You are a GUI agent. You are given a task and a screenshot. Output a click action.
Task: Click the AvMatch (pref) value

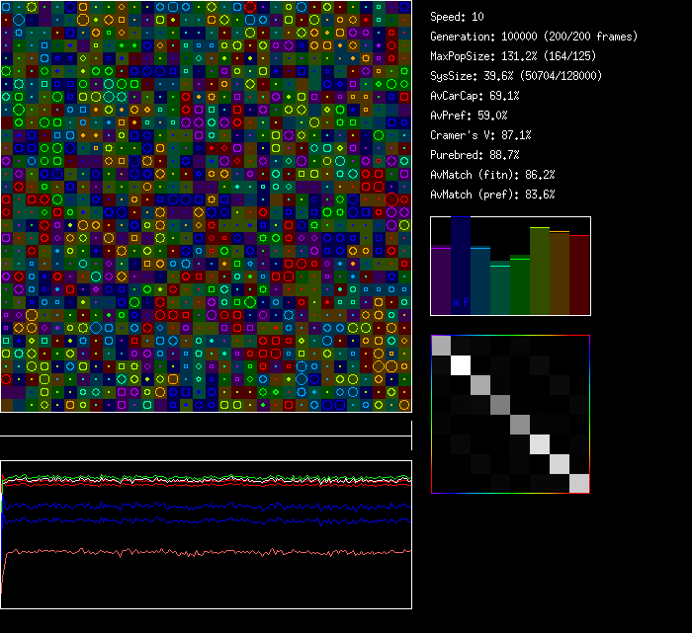point(492,195)
